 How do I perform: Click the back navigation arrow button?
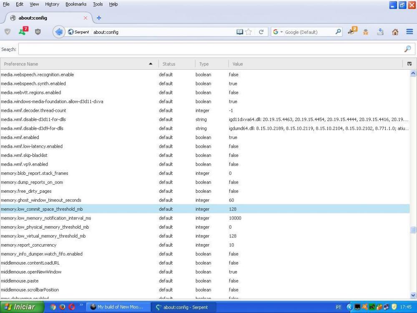tap(59, 32)
